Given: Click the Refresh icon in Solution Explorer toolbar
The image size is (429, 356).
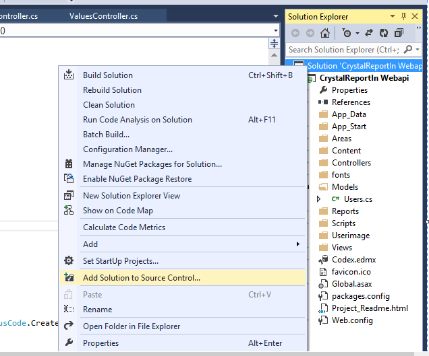Looking at the screenshot, I should click(x=383, y=33).
